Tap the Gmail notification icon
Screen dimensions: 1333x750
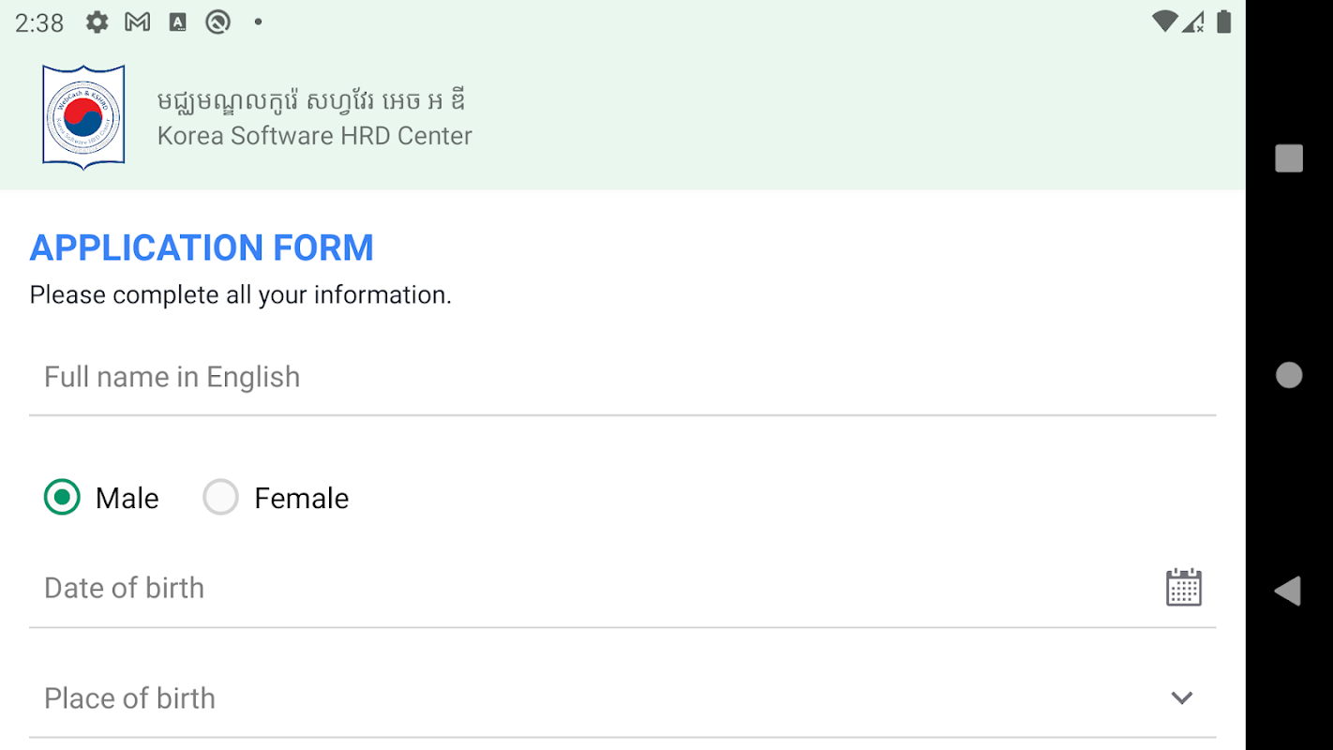click(x=138, y=22)
